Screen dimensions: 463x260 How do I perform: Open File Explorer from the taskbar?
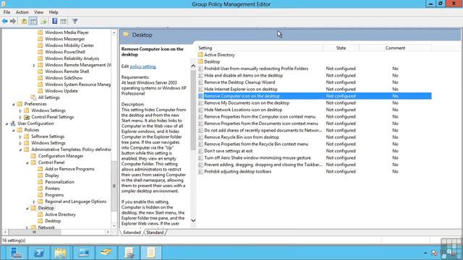[61, 253]
